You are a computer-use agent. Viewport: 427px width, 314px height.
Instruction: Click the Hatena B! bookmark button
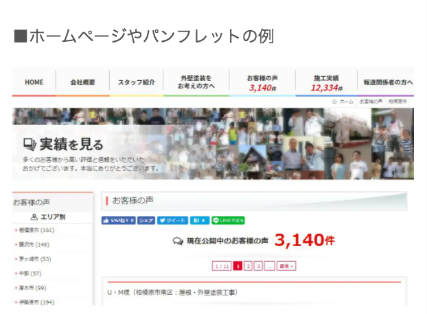(x=200, y=220)
